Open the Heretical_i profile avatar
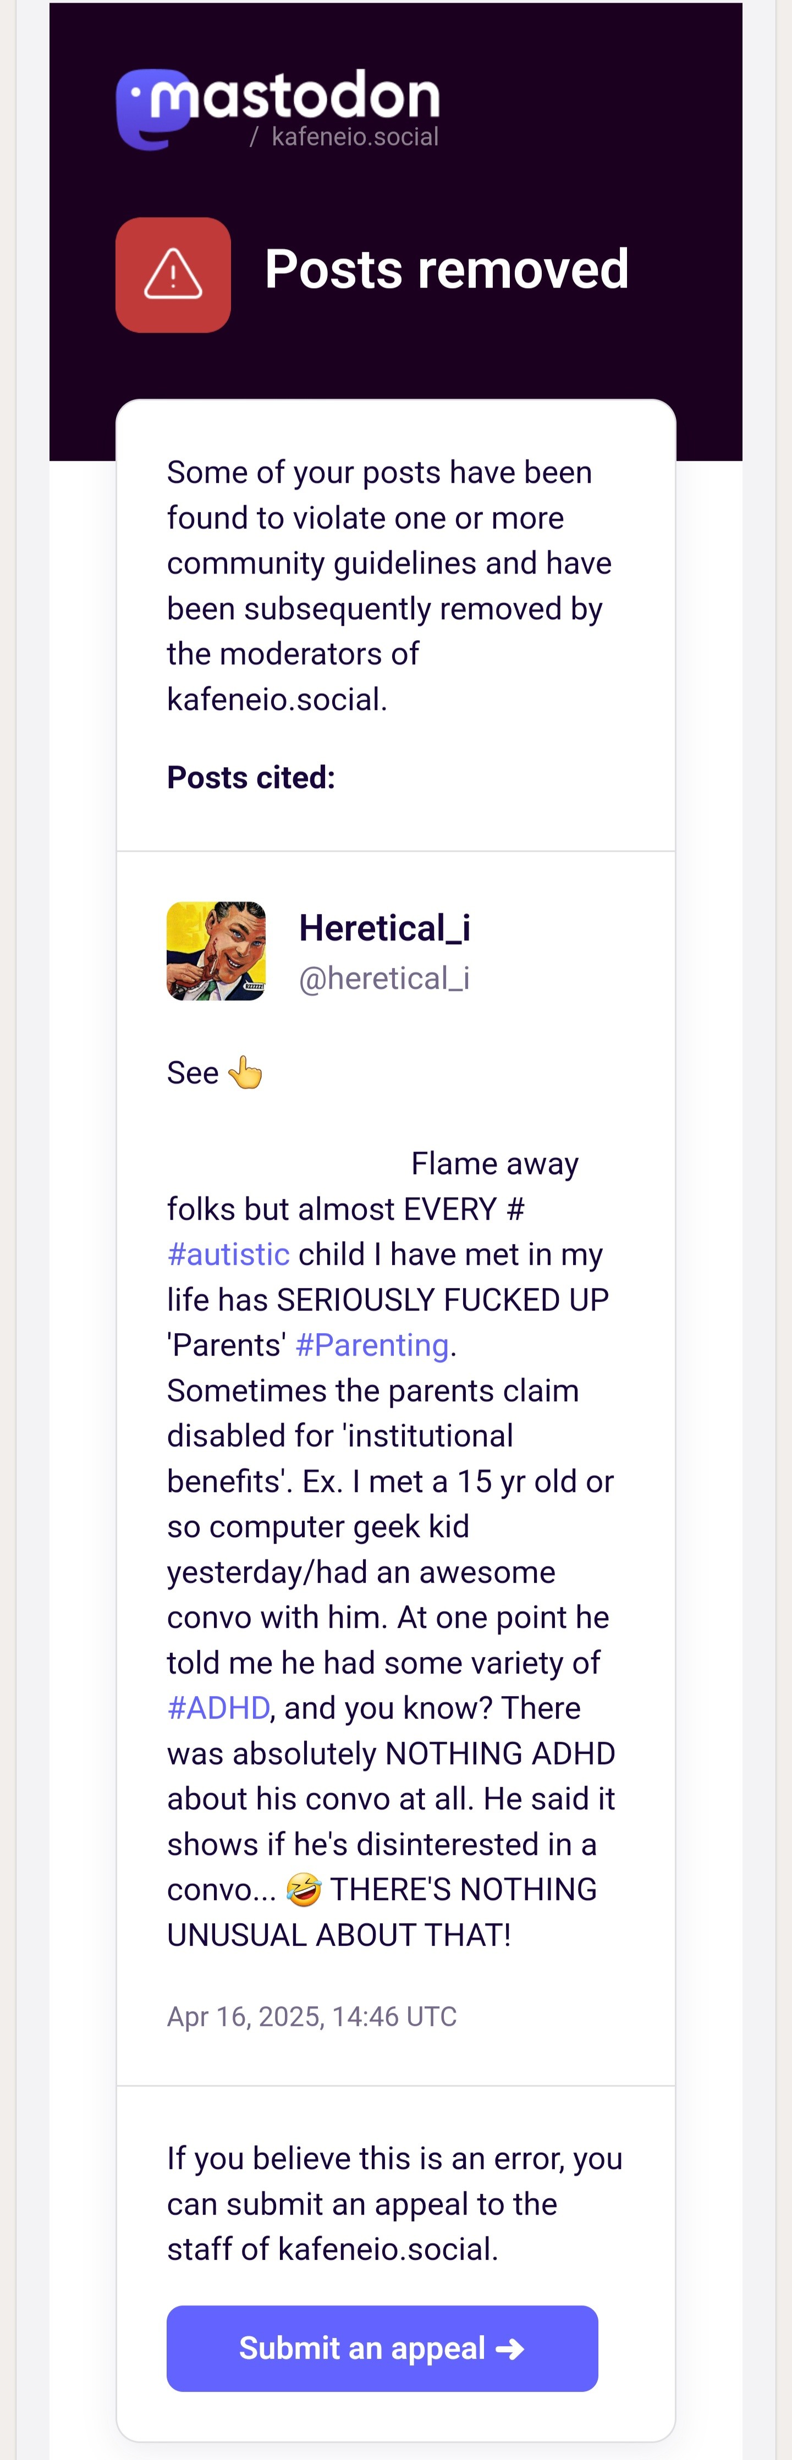The height and width of the screenshot is (2460, 792). point(216,950)
